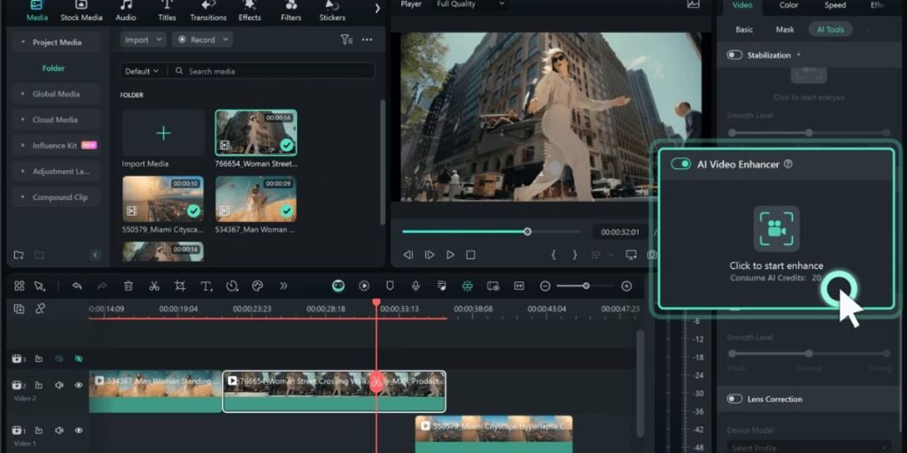This screenshot has width=907, height=453.
Task: Open the Default sort dropdown
Action: click(x=142, y=71)
